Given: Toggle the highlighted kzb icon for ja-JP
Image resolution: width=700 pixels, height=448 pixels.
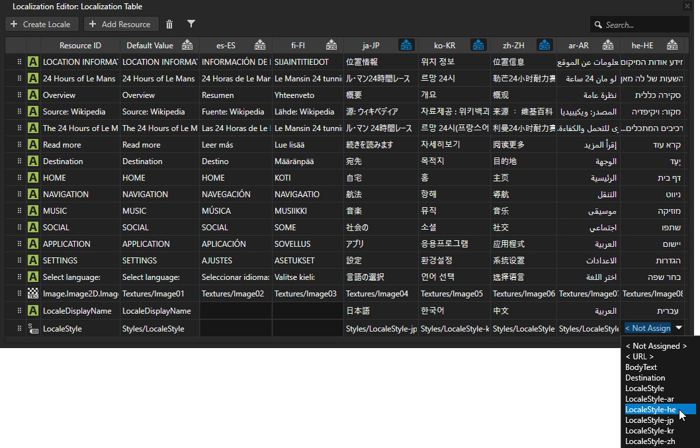Looking at the screenshot, I should [x=406, y=46].
